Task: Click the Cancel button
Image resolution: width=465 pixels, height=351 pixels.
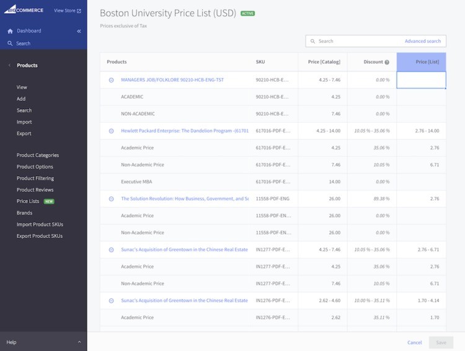Action: 414,342
